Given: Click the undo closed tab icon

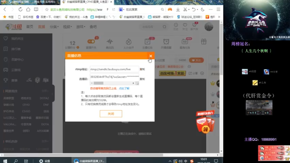Looking at the screenshot, I should pos(193,9).
